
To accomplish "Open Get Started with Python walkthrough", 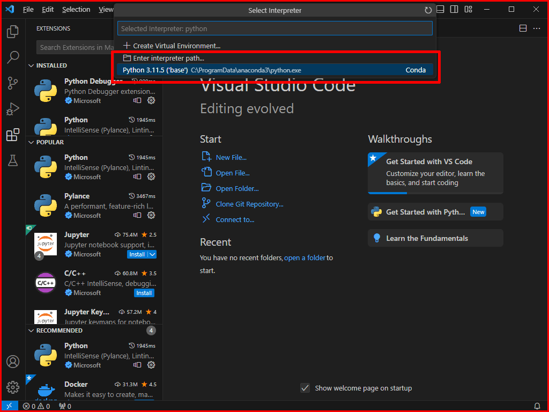I will pyautogui.click(x=435, y=212).
